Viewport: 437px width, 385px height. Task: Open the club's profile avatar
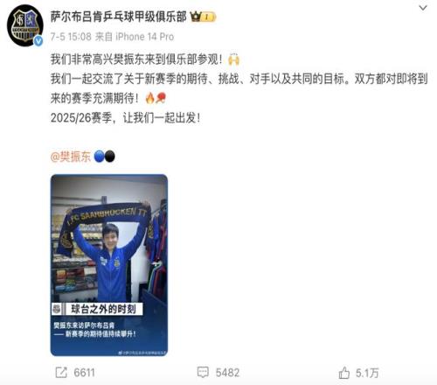[x=25, y=25]
